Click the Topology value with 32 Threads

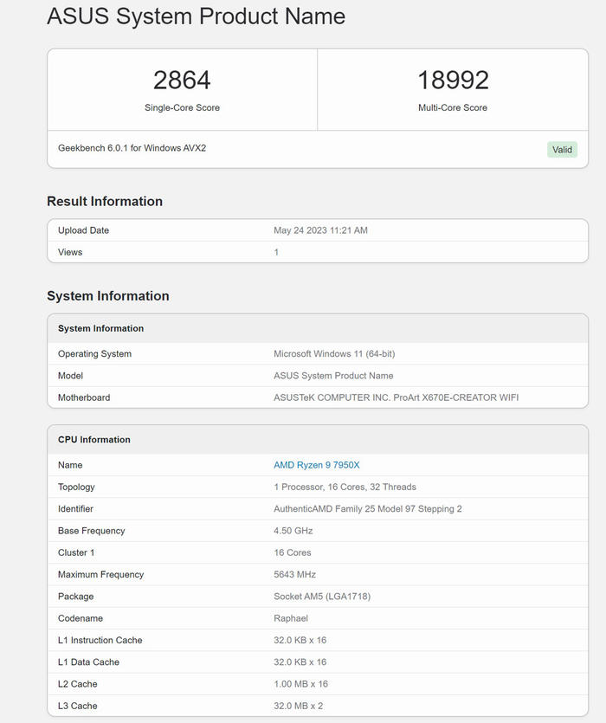pos(345,487)
